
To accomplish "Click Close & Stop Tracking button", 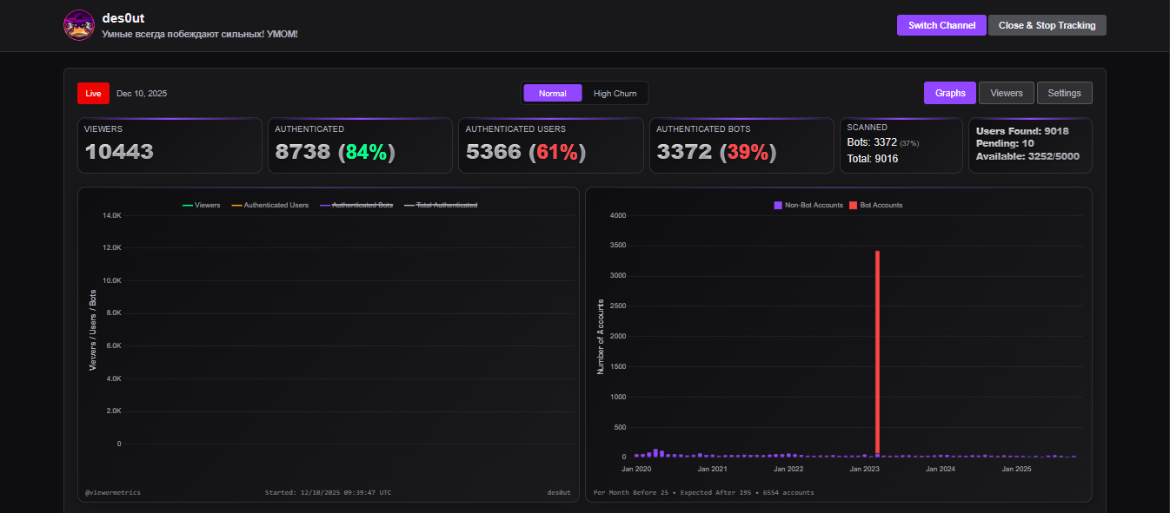I will click(1047, 25).
